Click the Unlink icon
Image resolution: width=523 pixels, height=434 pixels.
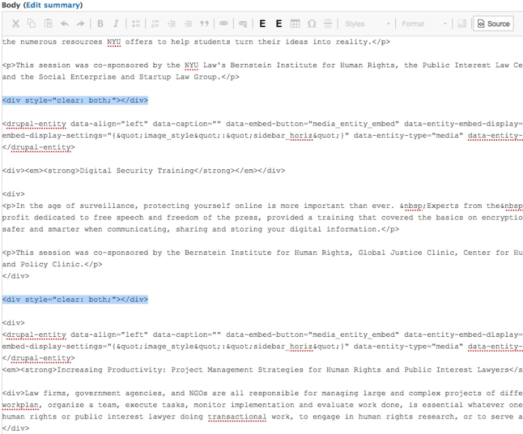243,24
